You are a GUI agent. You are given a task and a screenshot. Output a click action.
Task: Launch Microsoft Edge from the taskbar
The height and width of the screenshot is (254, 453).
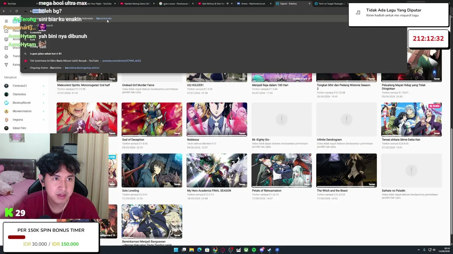pos(199,250)
